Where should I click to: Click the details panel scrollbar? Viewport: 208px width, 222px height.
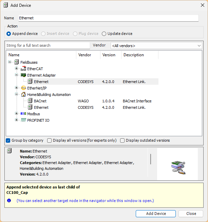(x=151, y=159)
